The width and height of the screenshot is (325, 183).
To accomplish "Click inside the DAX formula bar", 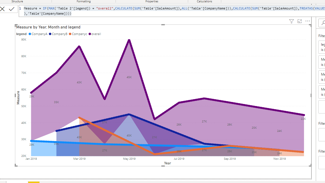I will point(172,11).
